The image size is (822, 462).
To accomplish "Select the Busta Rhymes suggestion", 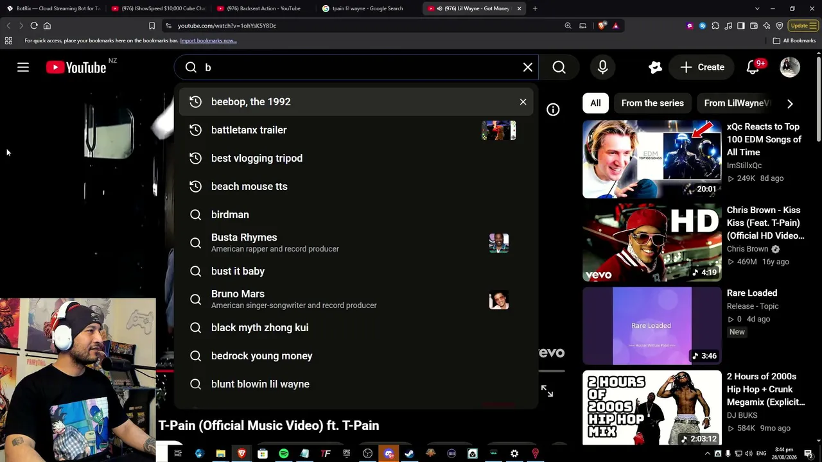I will tap(356, 243).
